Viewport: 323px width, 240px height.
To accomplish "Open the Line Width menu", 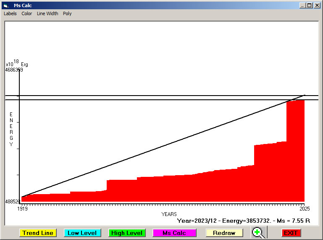I will (47, 13).
